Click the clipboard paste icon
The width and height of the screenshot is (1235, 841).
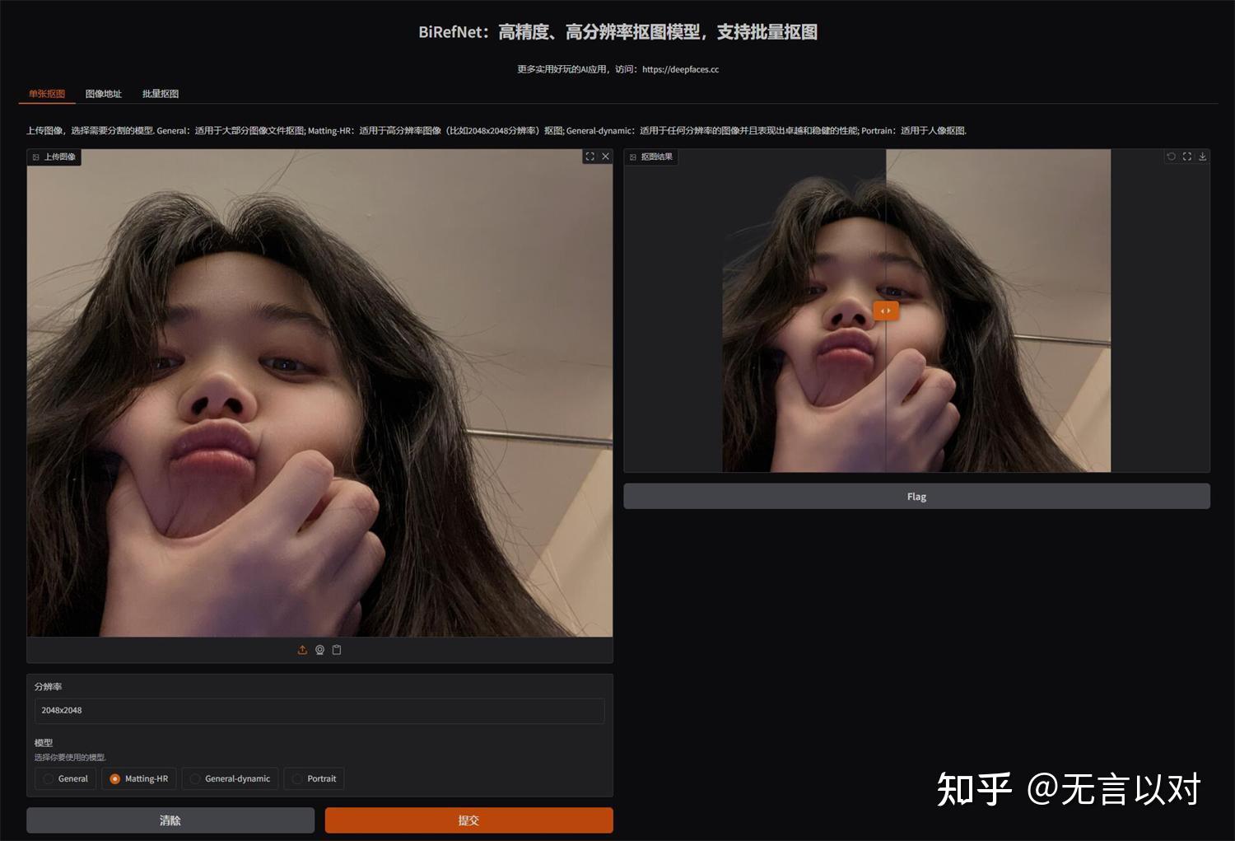tap(337, 650)
